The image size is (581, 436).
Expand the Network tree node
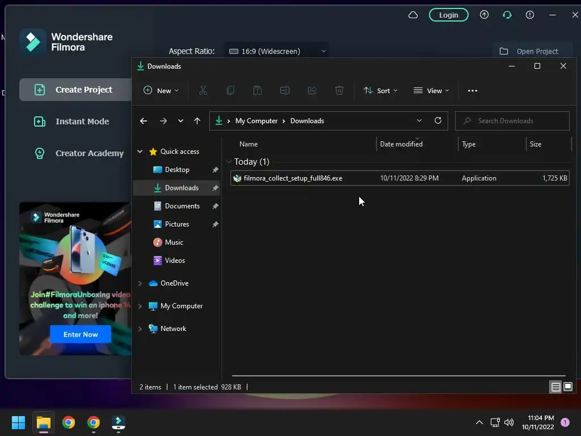click(140, 329)
